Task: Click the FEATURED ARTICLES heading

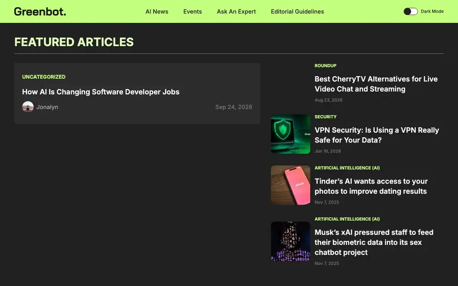Action: pyautogui.click(x=74, y=42)
